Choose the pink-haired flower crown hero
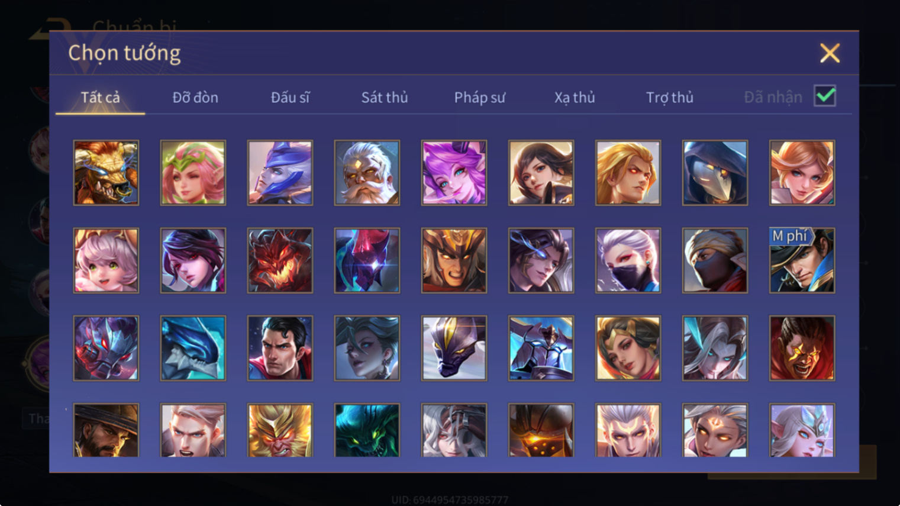 click(193, 173)
